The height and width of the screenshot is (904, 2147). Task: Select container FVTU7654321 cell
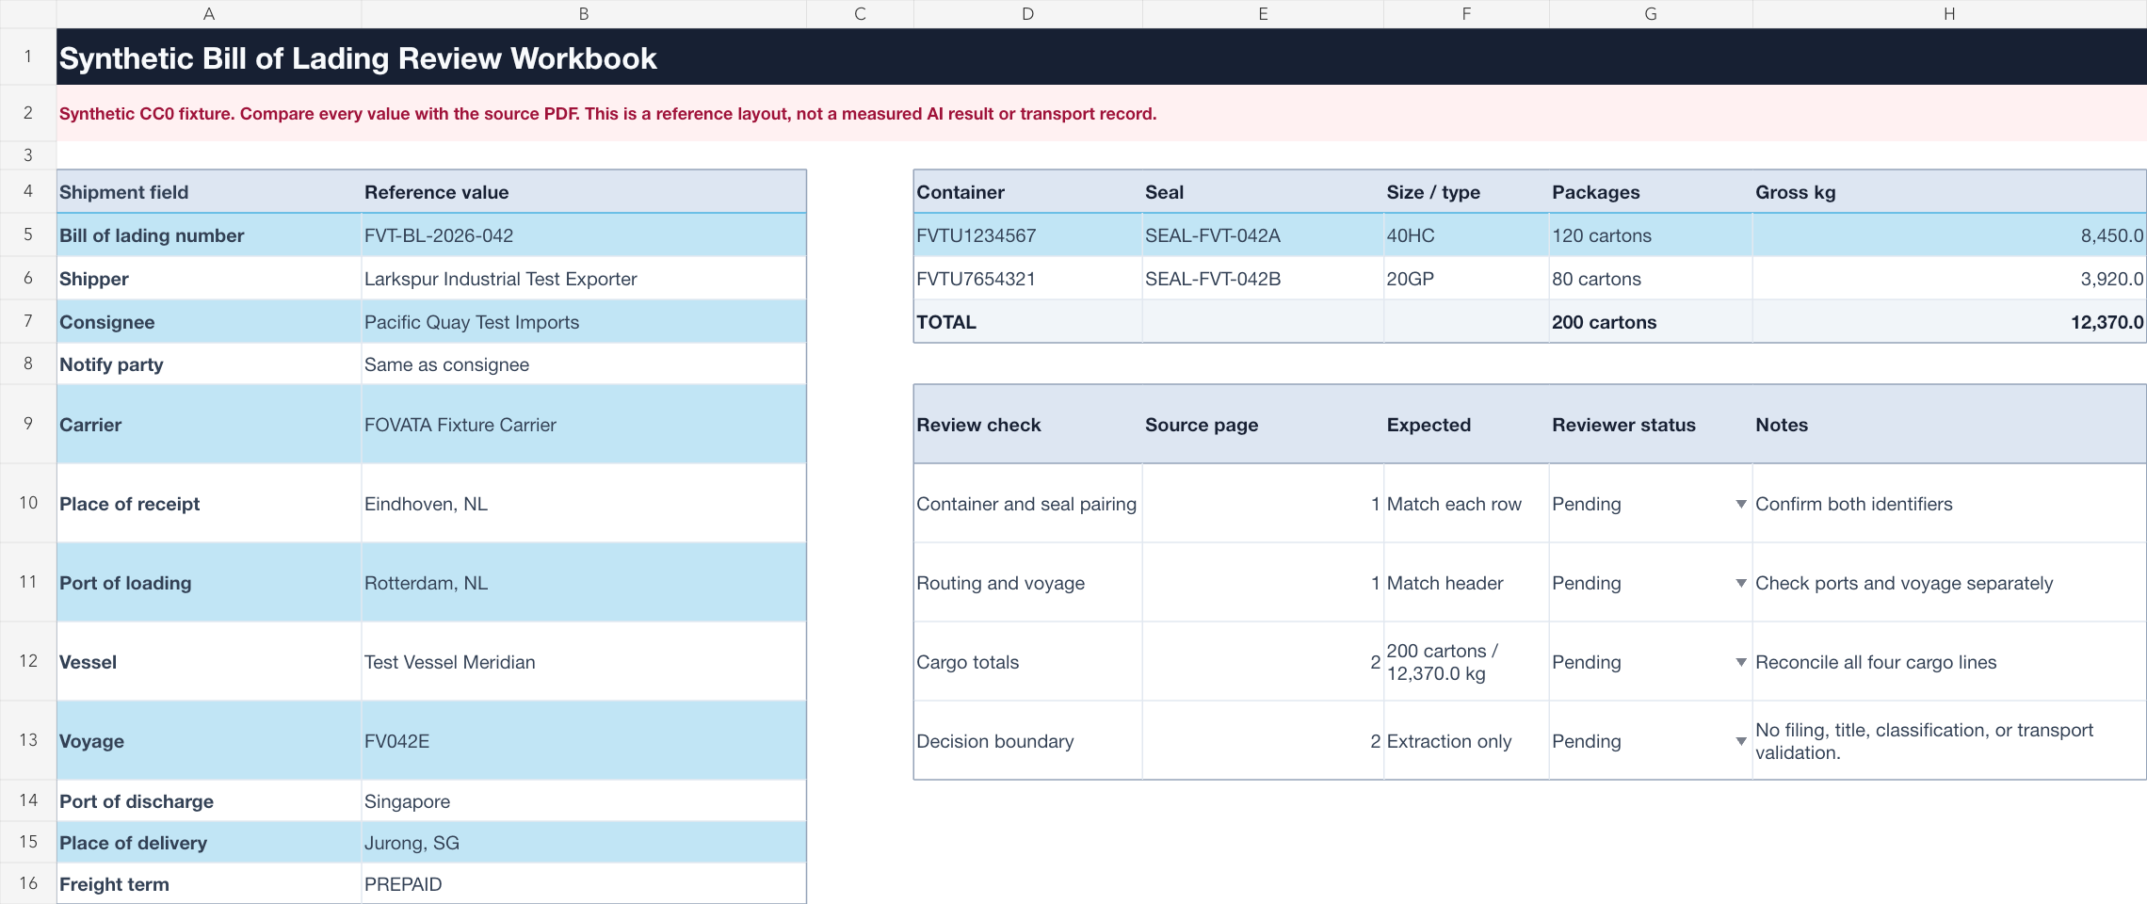pyautogui.click(x=1027, y=278)
